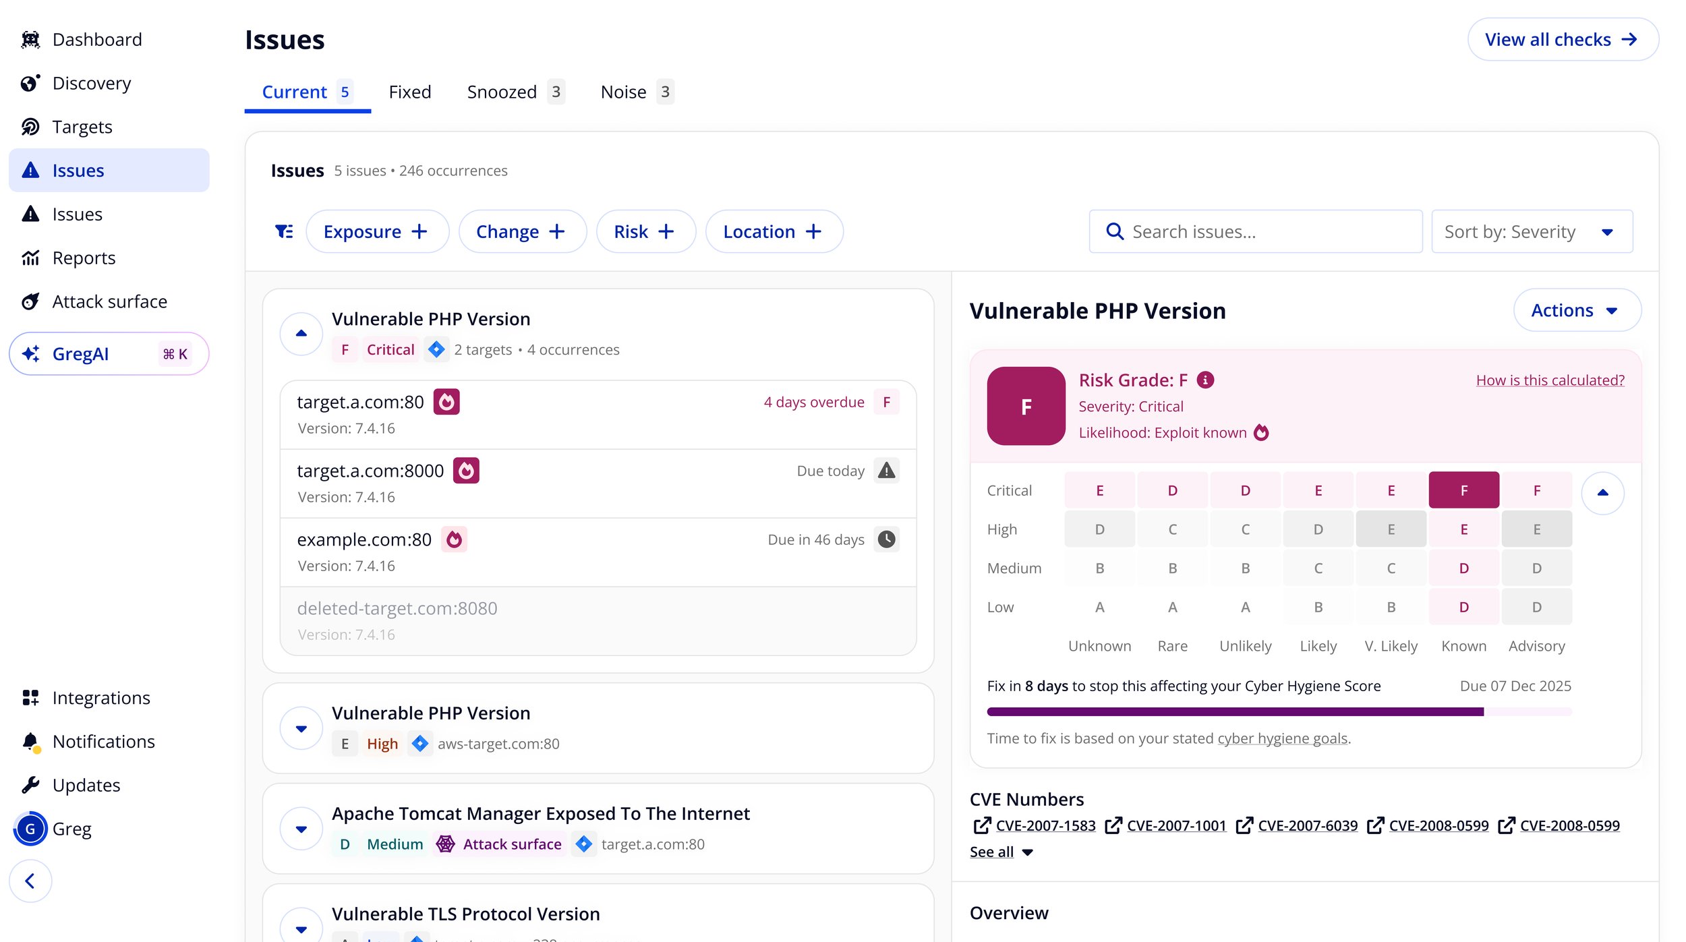Switch to the Snoozed tab
The image size is (1686, 942).
(502, 92)
